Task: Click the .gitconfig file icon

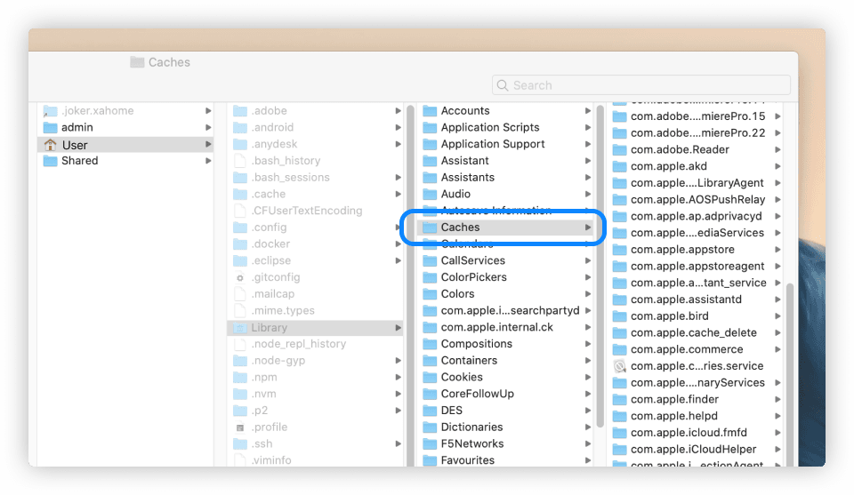Action: point(239,278)
